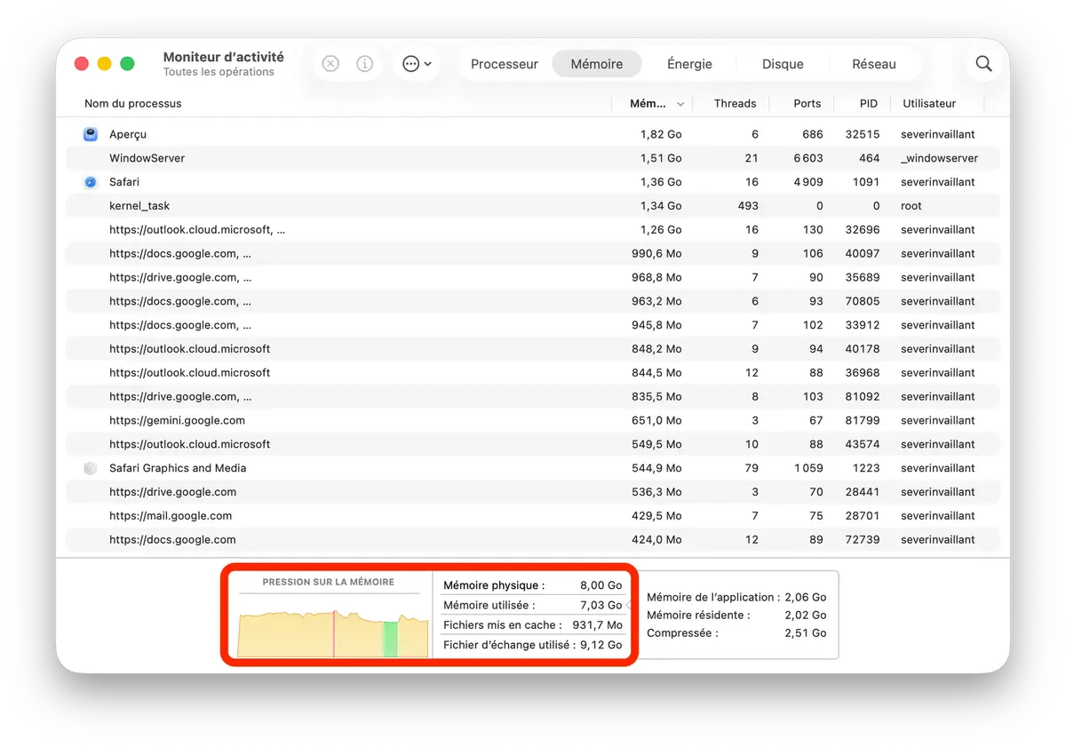
Task: Switch to the Processeur tab
Action: pos(505,64)
